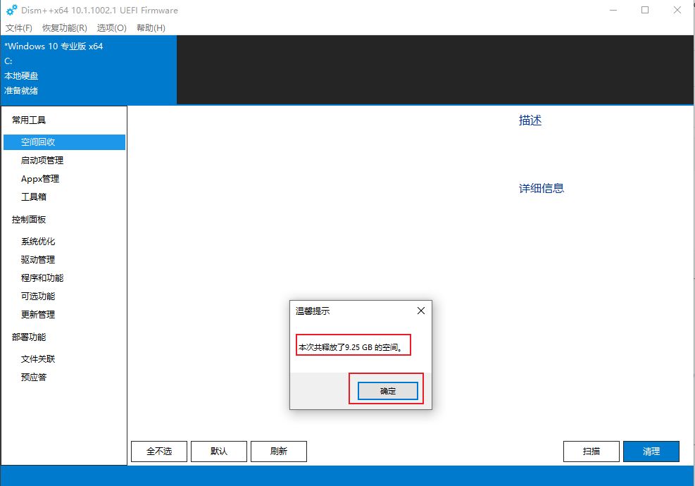Screen dimensions: 695x486
Task: Select 系统优化 under 控制面板
Action: click(38, 242)
